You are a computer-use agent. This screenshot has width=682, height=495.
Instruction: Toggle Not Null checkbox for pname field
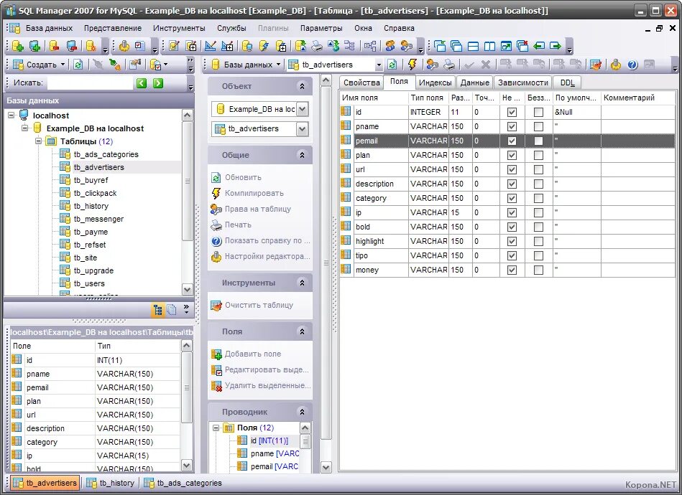[x=512, y=126]
